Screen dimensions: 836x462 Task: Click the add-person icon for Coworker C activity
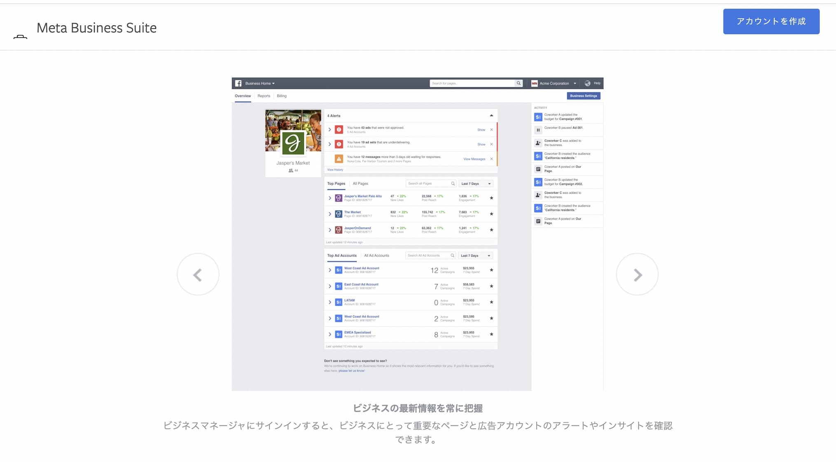pos(538,143)
